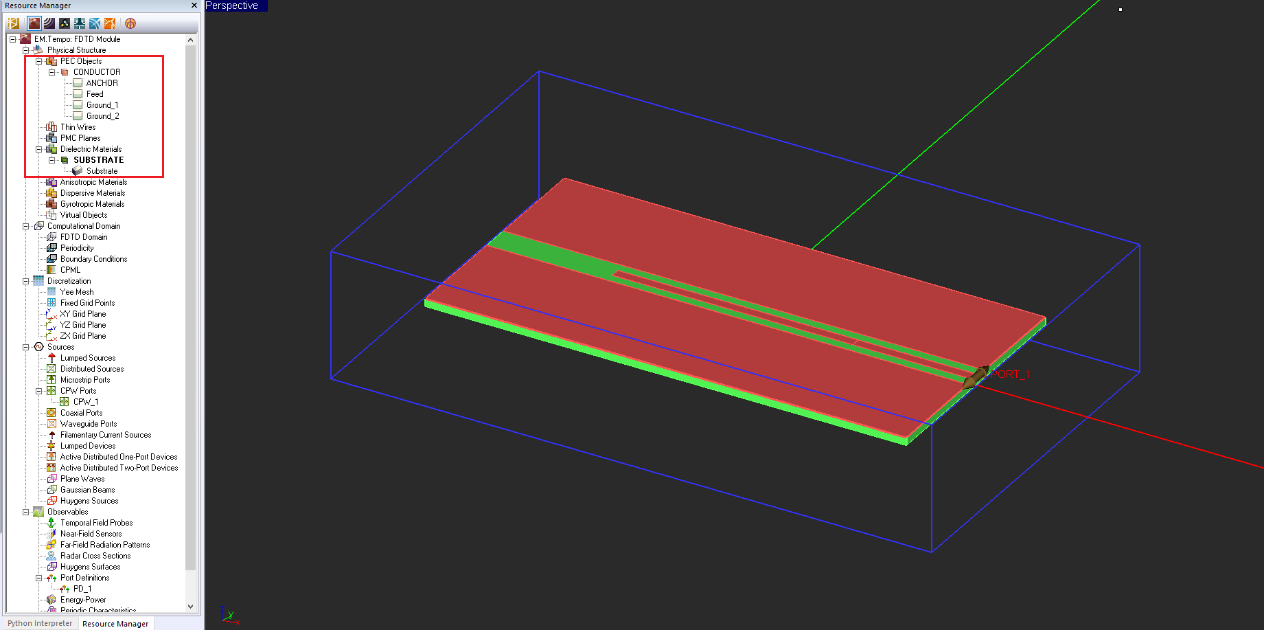1264x630 pixels.
Task: Click the PMC Planes node icon
Action: pos(51,138)
